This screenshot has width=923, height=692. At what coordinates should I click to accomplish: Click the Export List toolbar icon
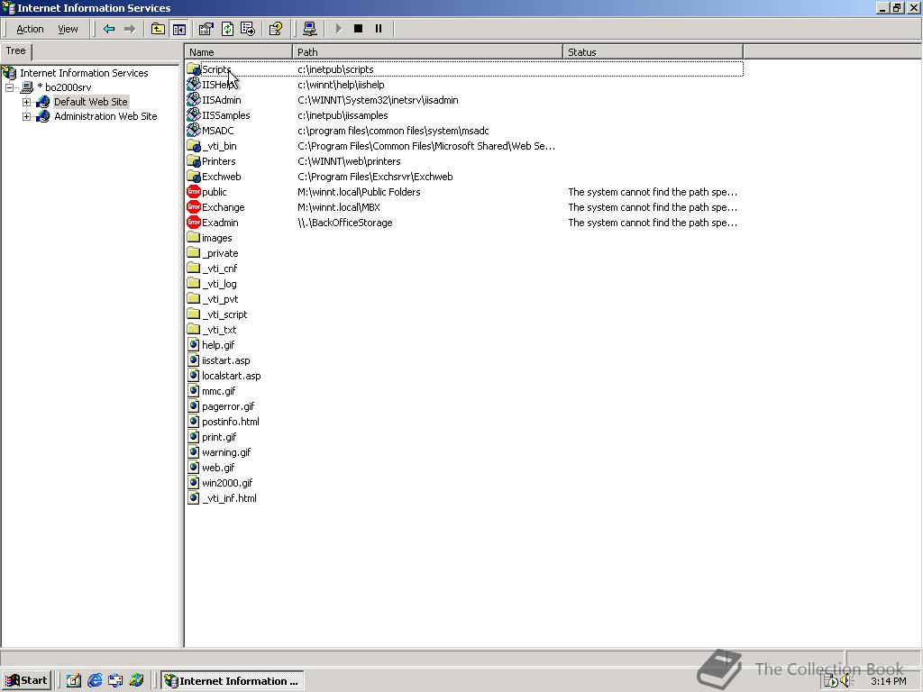(x=248, y=29)
